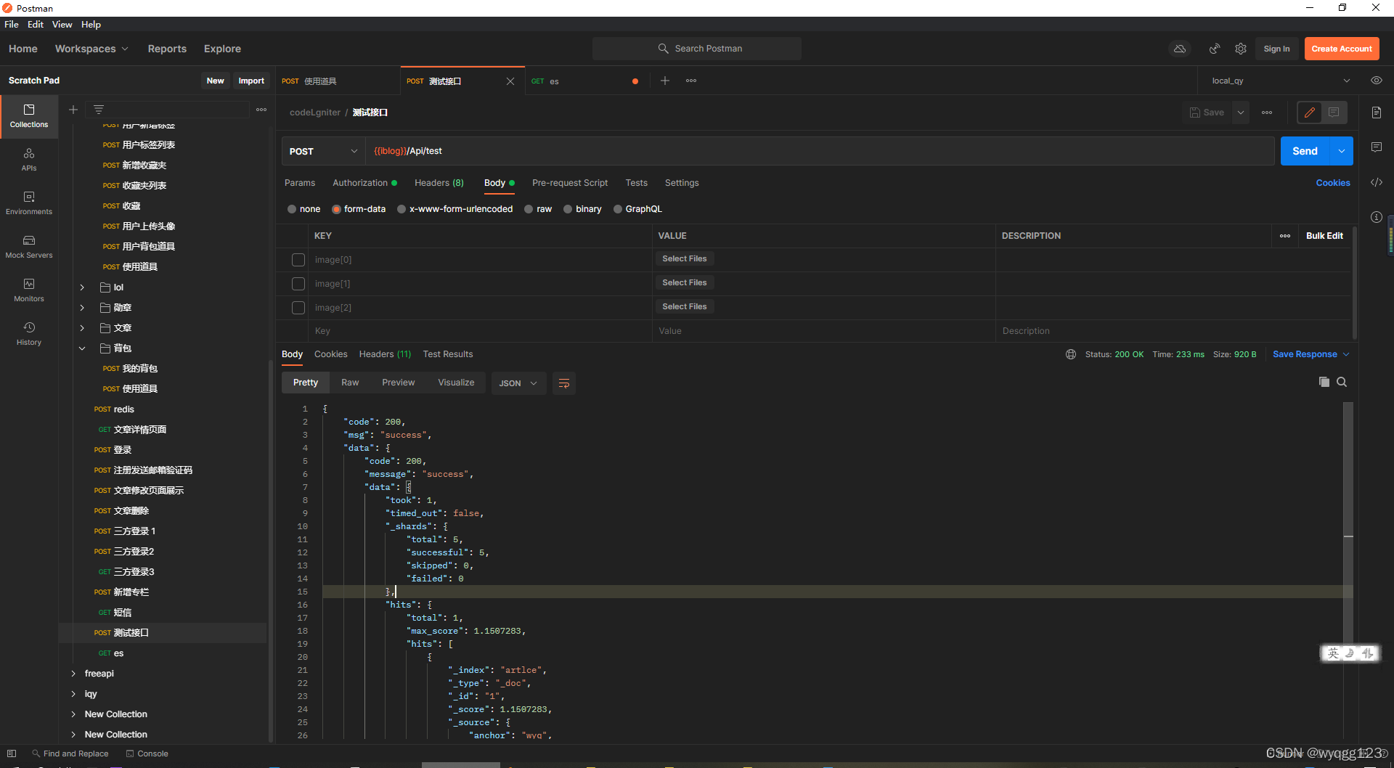Click the Create Account button
1394x768 pixels.
(1342, 49)
